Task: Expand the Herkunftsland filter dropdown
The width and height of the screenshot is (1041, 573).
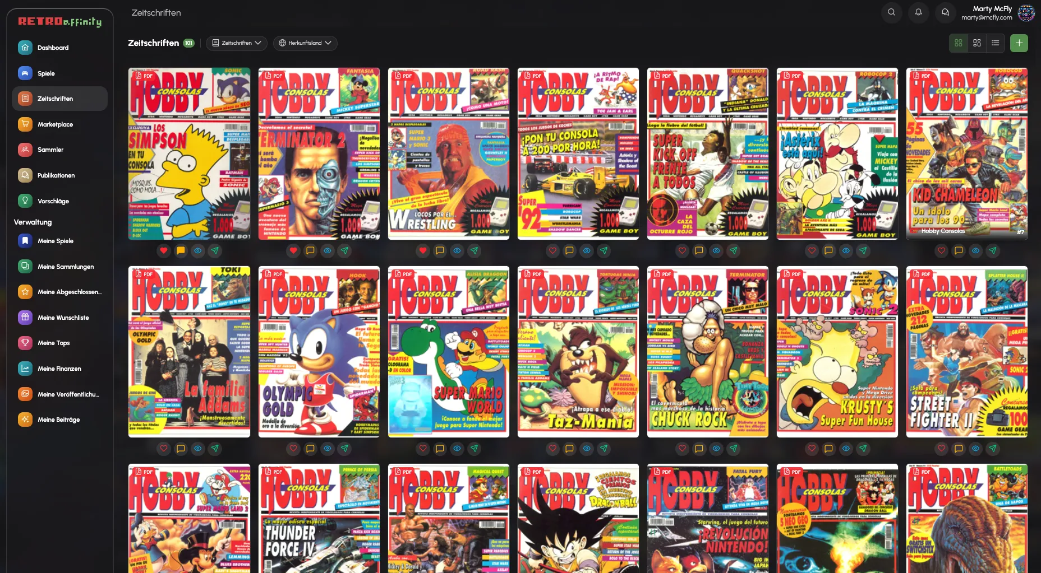Action: [305, 43]
